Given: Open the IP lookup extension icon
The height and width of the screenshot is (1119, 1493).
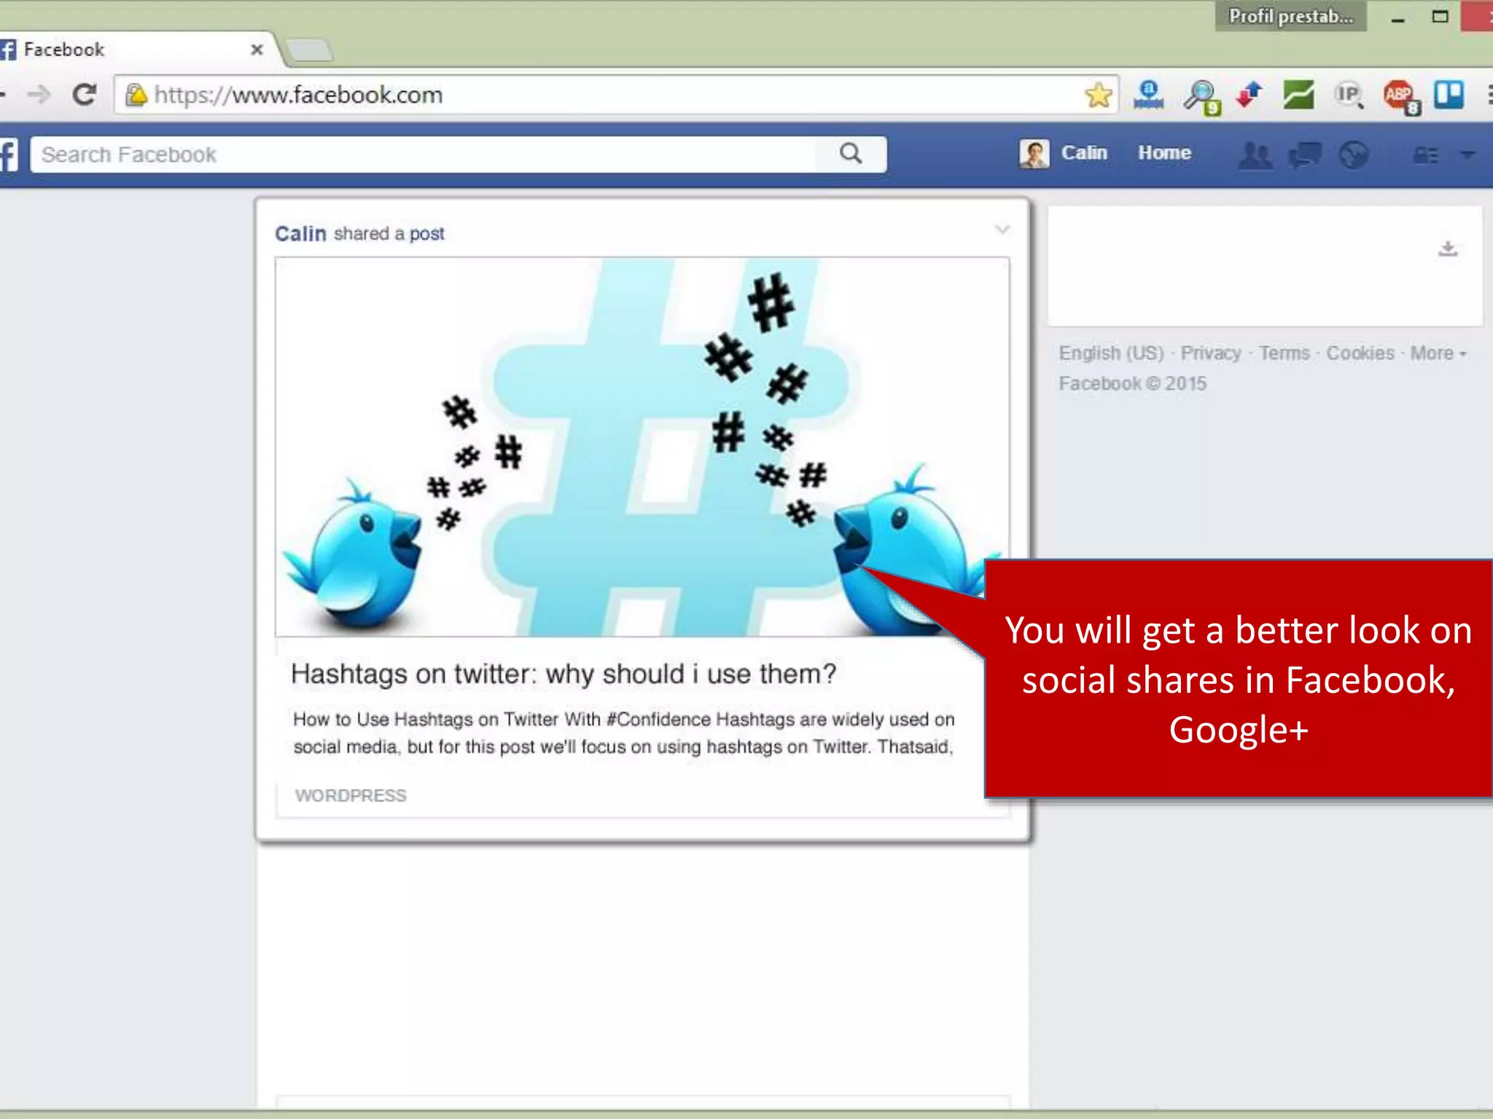Looking at the screenshot, I should (x=1349, y=95).
